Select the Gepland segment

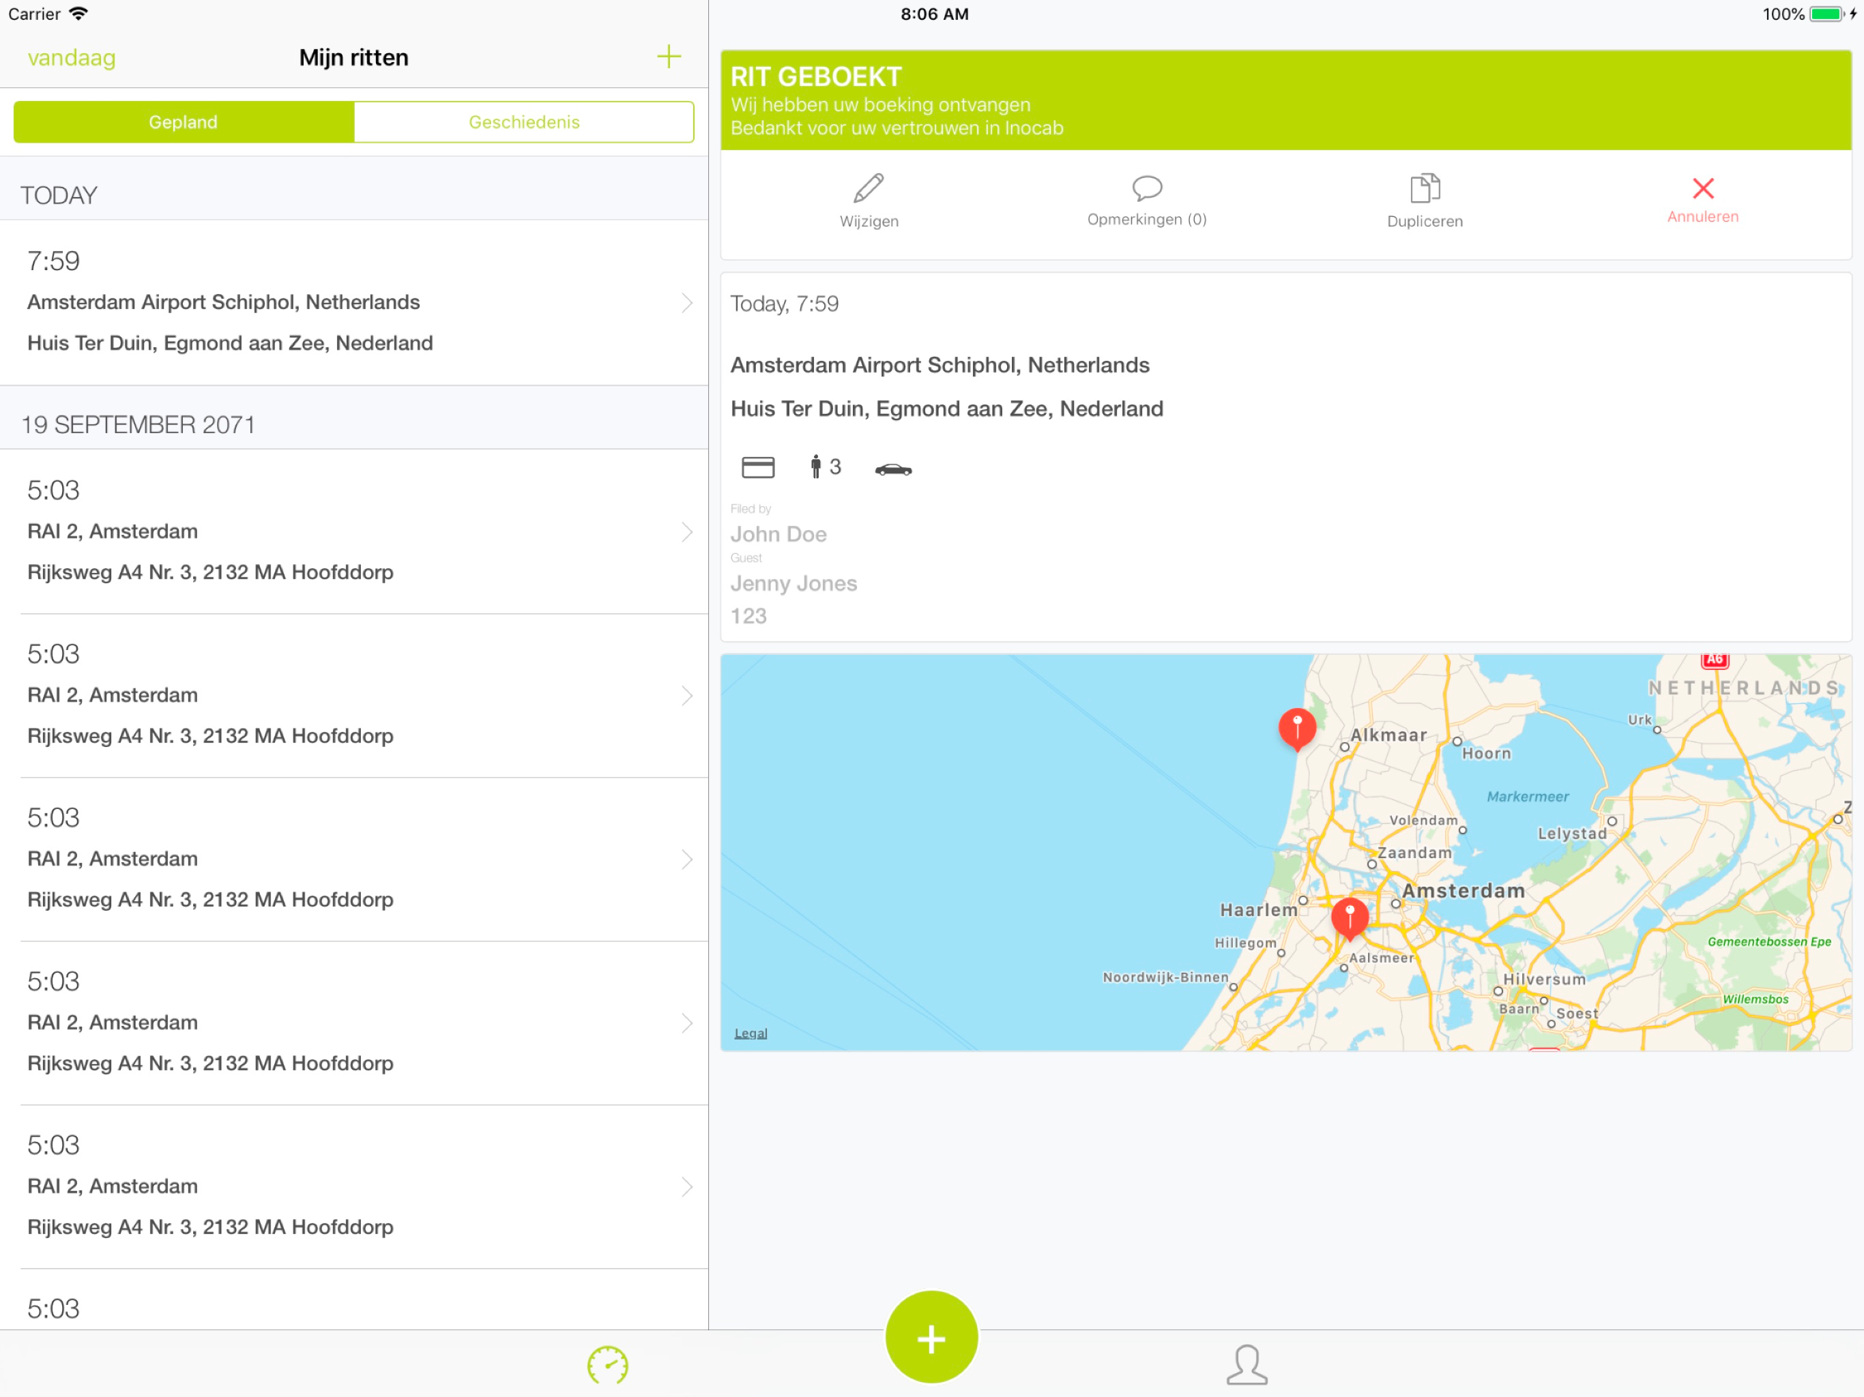tap(184, 122)
